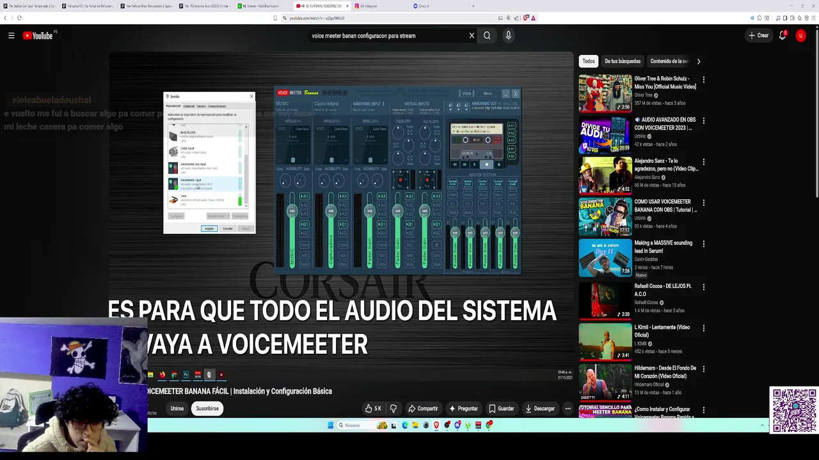Image resolution: width=819 pixels, height=460 pixels.
Task: Open options menu for Miss You video
Action: coord(703,80)
